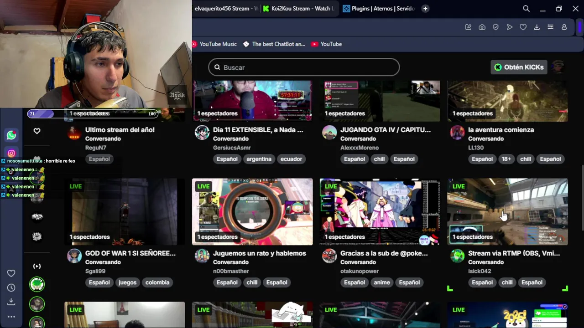Click the Buscar search field
584x328 pixels.
coord(304,67)
